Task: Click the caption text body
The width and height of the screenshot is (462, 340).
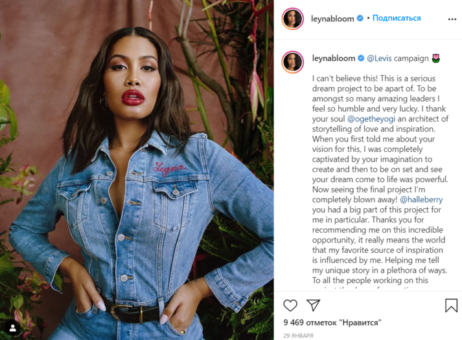Action: 380,179
